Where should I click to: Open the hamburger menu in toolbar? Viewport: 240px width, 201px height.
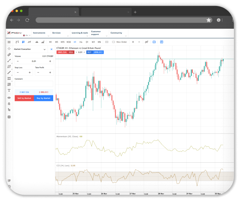(x=9, y=42)
